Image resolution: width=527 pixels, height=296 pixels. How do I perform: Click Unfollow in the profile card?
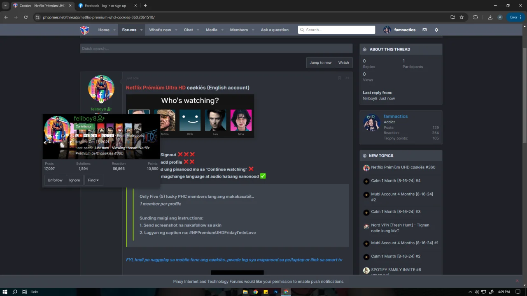click(x=55, y=180)
